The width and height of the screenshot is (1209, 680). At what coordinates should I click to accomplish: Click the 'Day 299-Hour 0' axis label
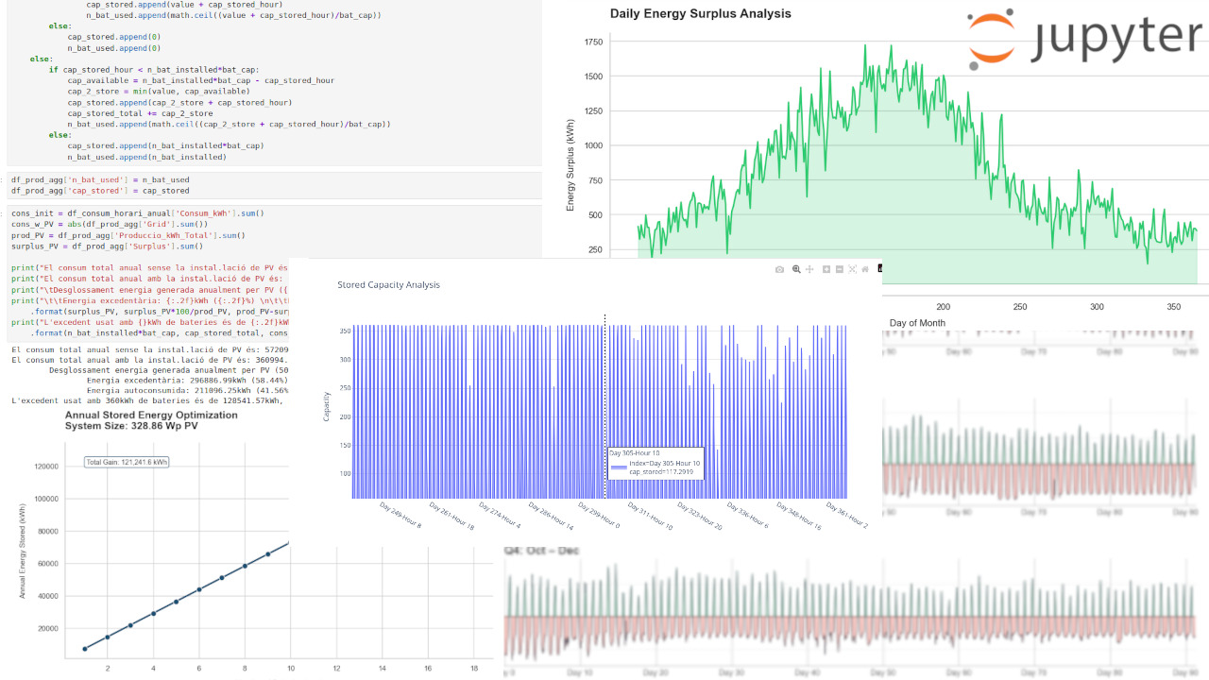click(x=600, y=514)
